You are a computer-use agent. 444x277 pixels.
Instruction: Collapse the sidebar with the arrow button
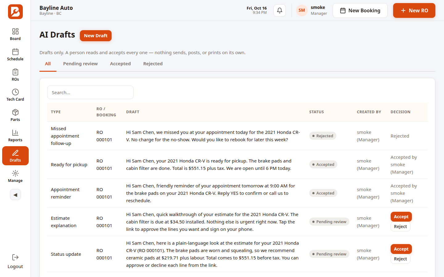click(15, 195)
